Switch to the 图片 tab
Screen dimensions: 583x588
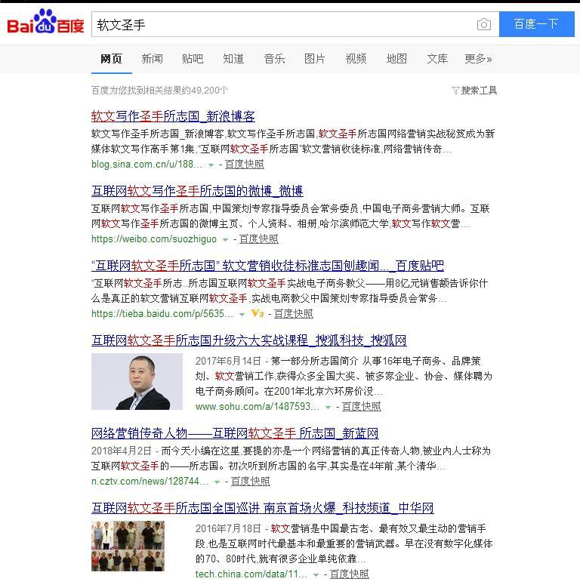(315, 59)
